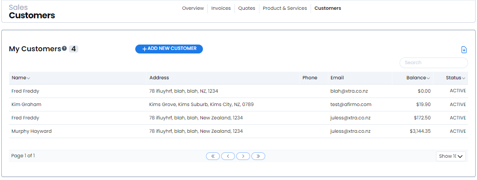Switch to the Quotes tab
Image resolution: width=477 pixels, height=180 pixels.
pos(247,8)
